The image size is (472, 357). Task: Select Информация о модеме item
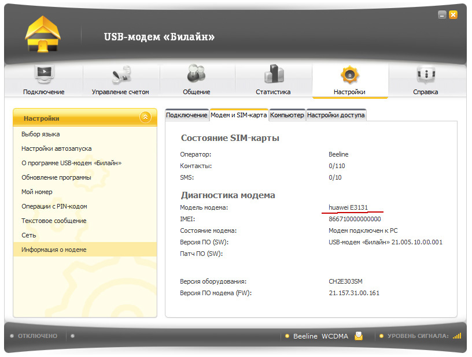[x=85, y=250]
